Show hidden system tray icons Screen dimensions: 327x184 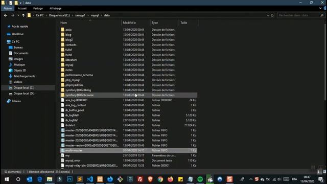(x=251, y=179)
